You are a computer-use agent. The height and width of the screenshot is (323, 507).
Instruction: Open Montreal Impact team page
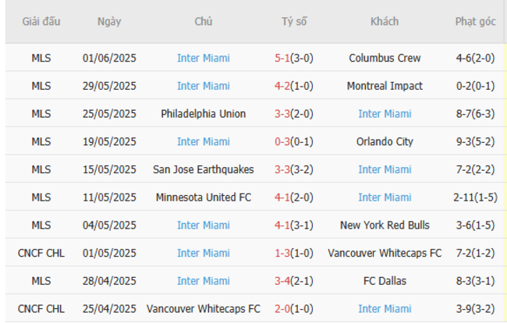(385, 86)
